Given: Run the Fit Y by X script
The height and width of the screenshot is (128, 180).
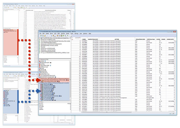Looking at the screenshot, I should coord(40,53).
